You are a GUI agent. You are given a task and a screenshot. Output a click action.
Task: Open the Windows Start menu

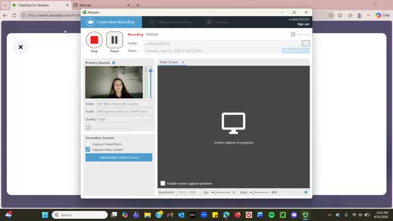click(x=45, y=215)
